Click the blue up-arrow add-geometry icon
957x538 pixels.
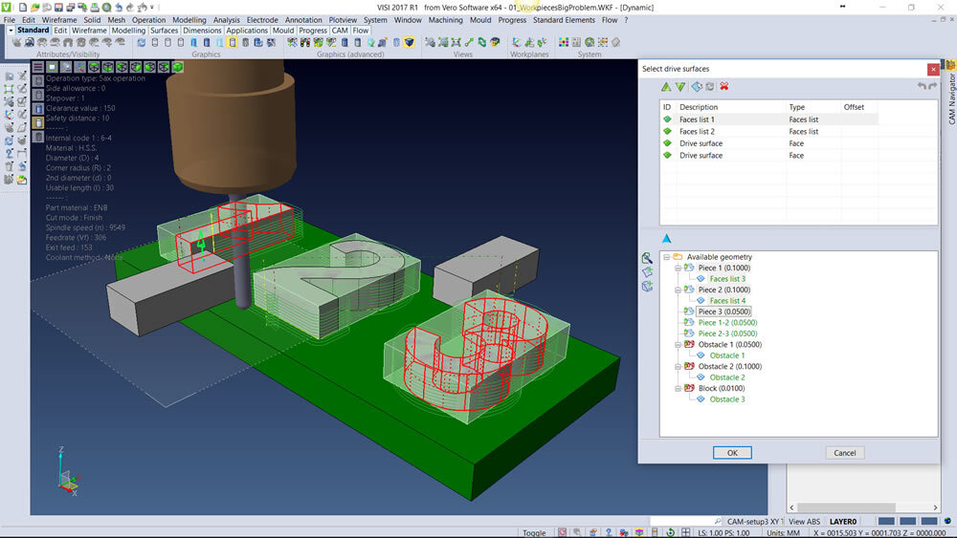[x=666, y=238]
